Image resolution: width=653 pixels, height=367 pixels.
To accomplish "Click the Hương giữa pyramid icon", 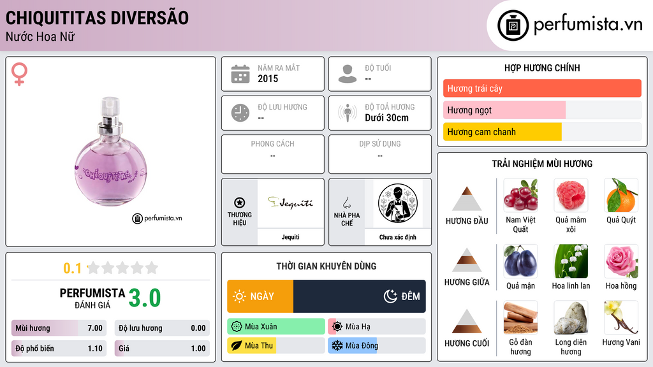I will [x=467, y=260].
